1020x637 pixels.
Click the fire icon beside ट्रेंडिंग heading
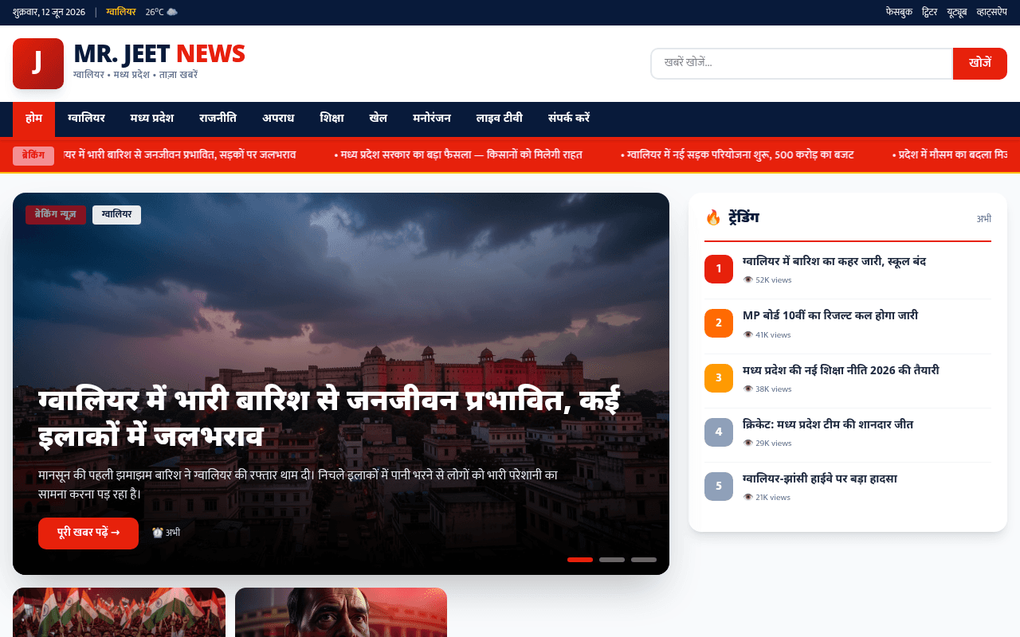point(713,217)
